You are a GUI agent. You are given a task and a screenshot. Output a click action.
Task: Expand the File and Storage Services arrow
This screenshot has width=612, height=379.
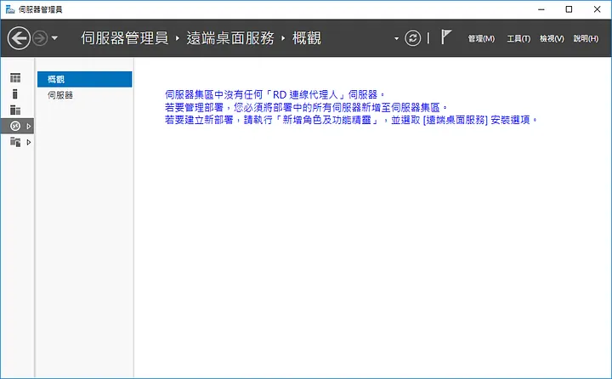pos(29,143)
